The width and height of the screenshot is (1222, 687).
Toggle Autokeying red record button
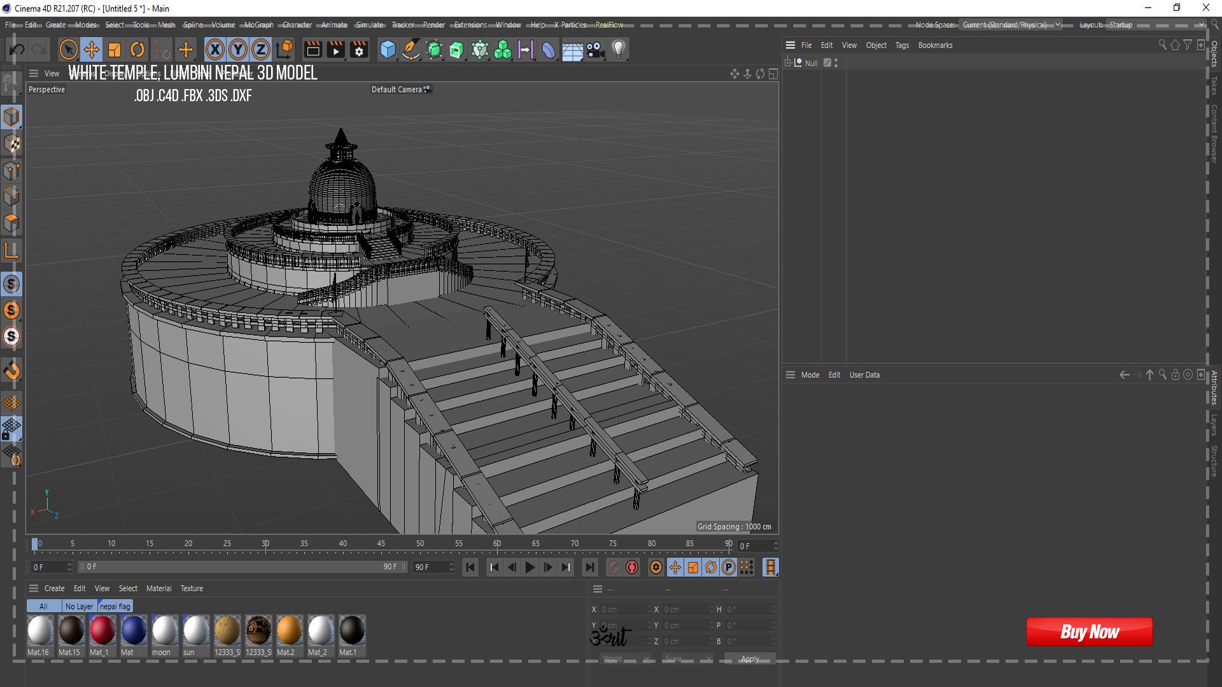point(632,567)
